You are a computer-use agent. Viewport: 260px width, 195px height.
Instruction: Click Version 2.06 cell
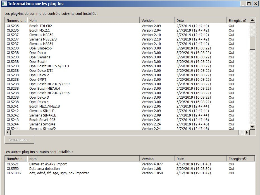coord(151,106)
